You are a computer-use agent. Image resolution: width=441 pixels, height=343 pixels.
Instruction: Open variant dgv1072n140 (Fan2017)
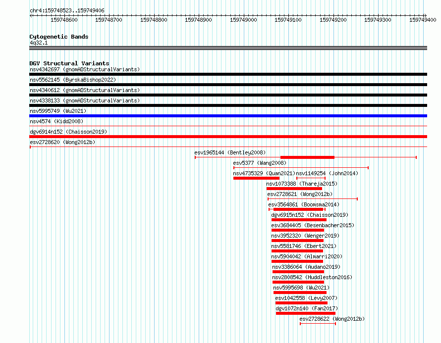point(307,308)
